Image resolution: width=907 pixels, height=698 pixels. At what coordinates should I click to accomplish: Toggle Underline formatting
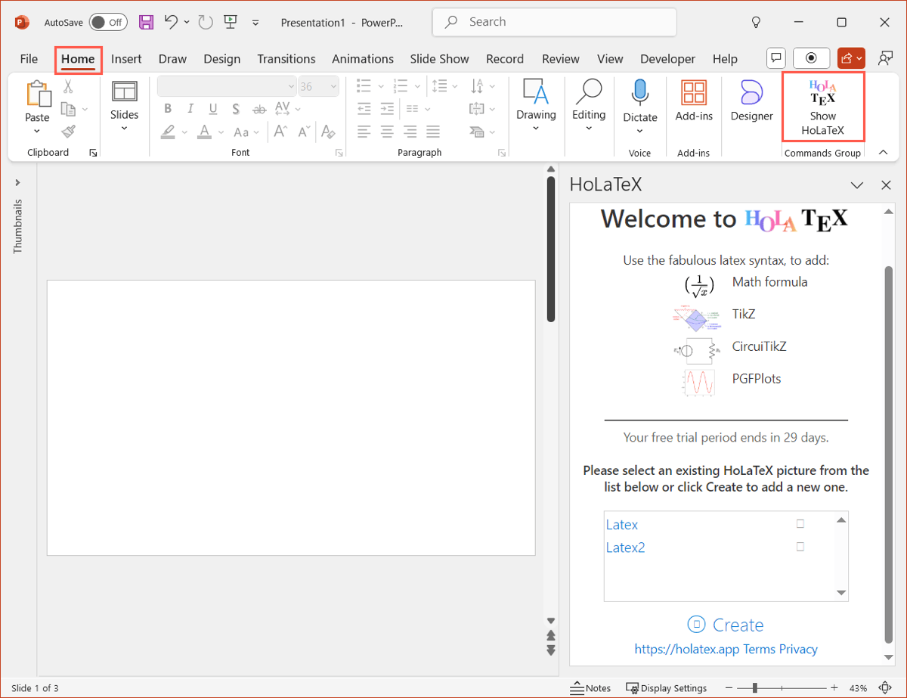[x=213, y=109]
